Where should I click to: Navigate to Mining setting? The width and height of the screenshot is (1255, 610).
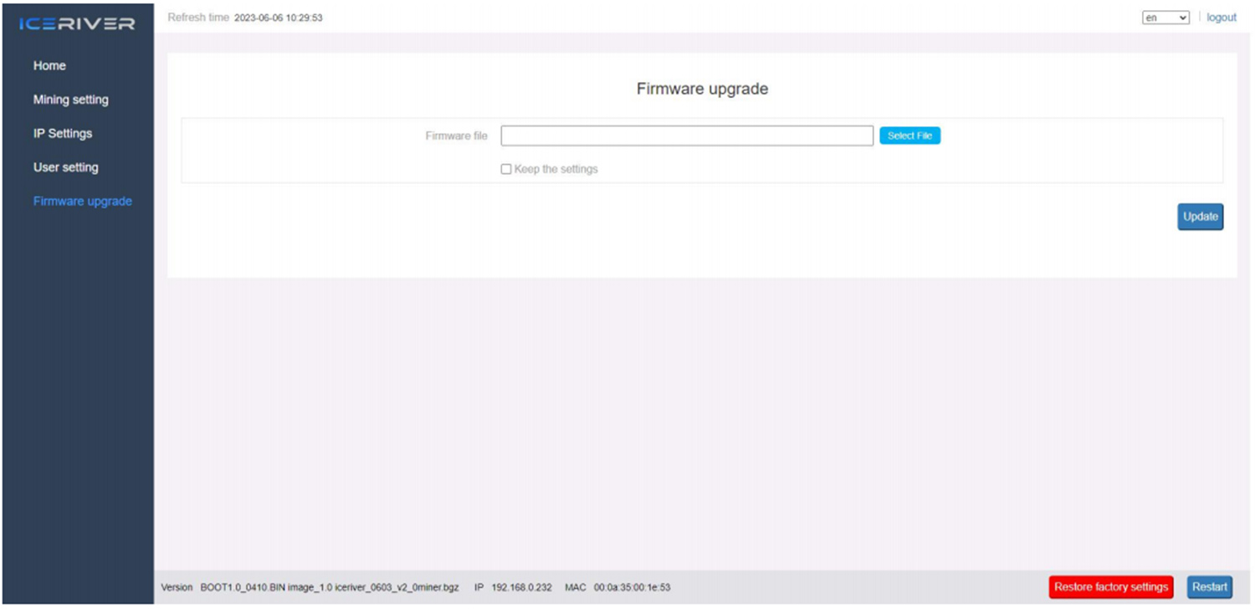click(x=70, y=100)
